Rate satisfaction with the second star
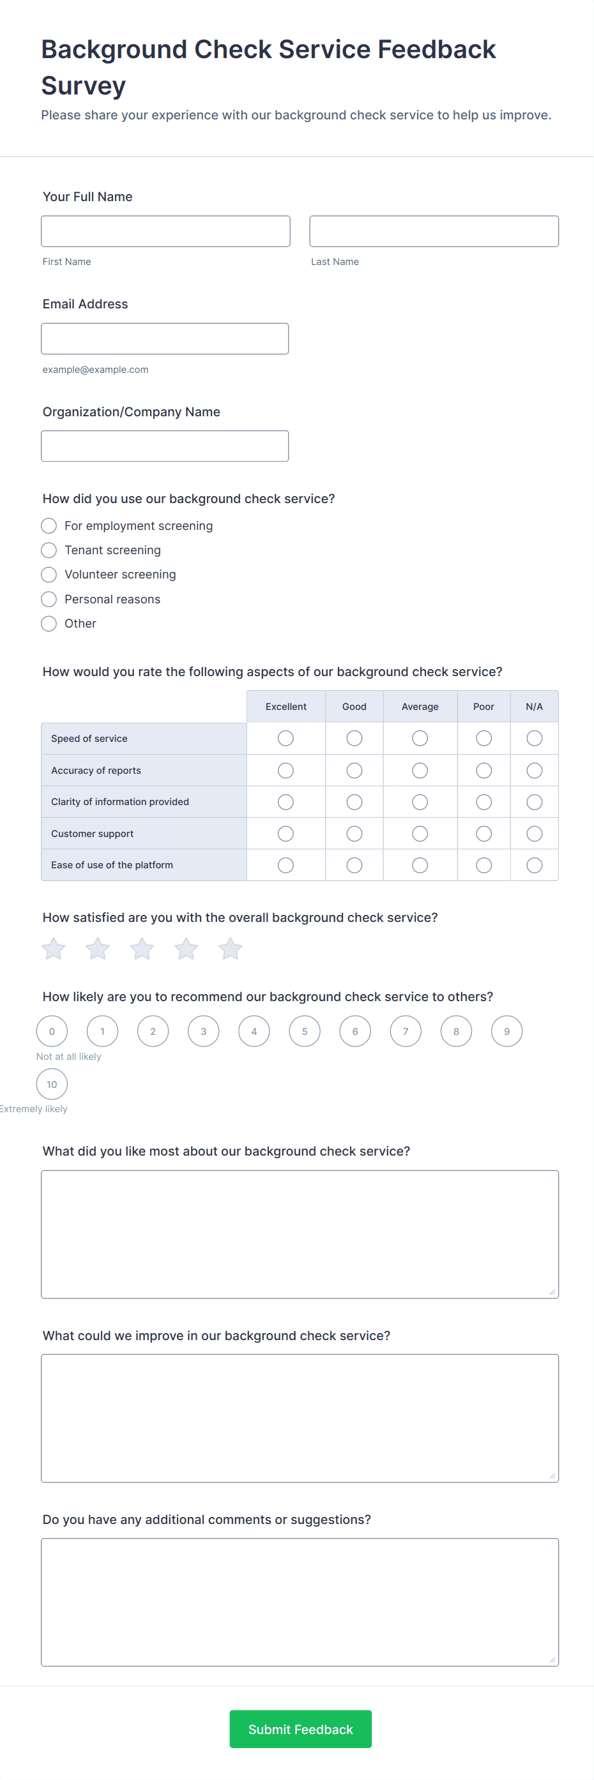This screenshot has height=1780, width=594. point(98,949)
